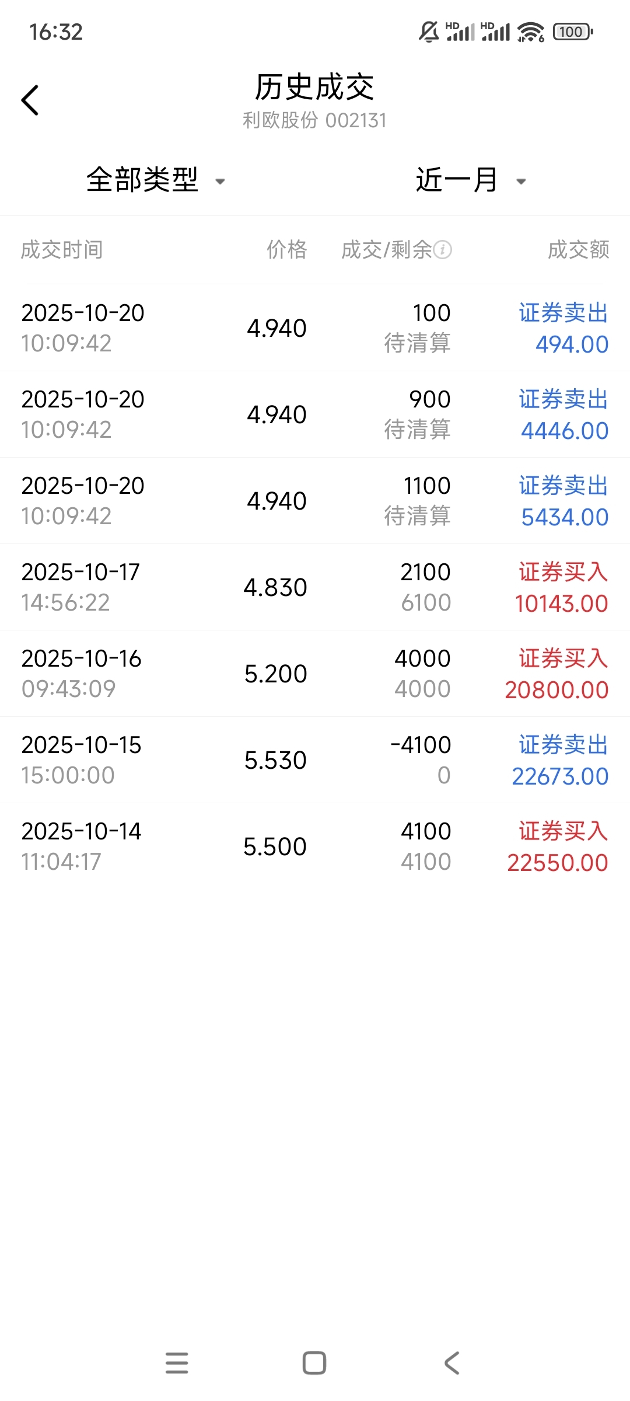630x1401 pixels.
Task: Tap the 利欧股份 002131 stock subtitle
Action: tap(314, 120)
